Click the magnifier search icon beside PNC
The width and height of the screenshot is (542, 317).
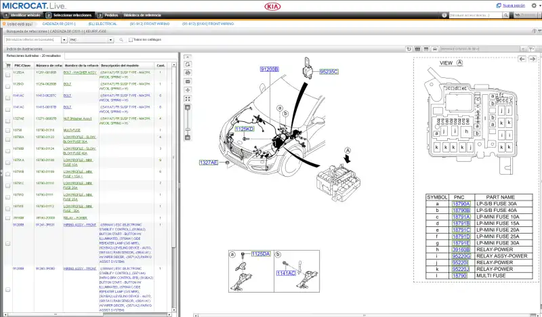pos(121,40)
